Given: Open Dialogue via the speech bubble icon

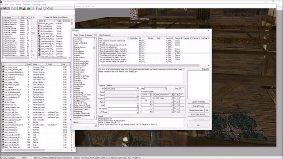Looking at the screenshot, I should pos(45,8).
